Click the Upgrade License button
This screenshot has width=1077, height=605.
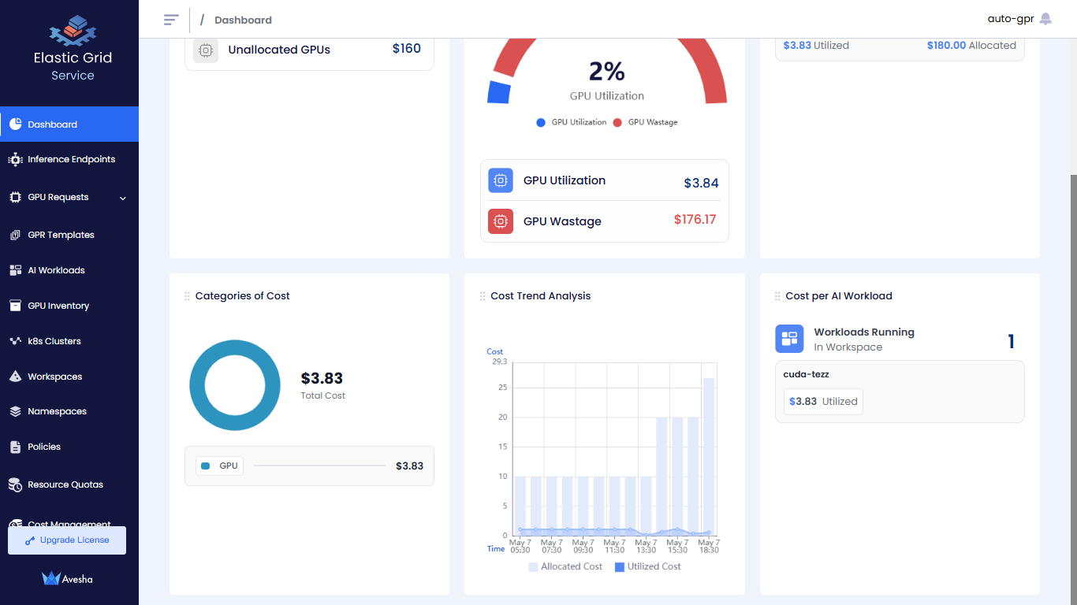point(66,540)
